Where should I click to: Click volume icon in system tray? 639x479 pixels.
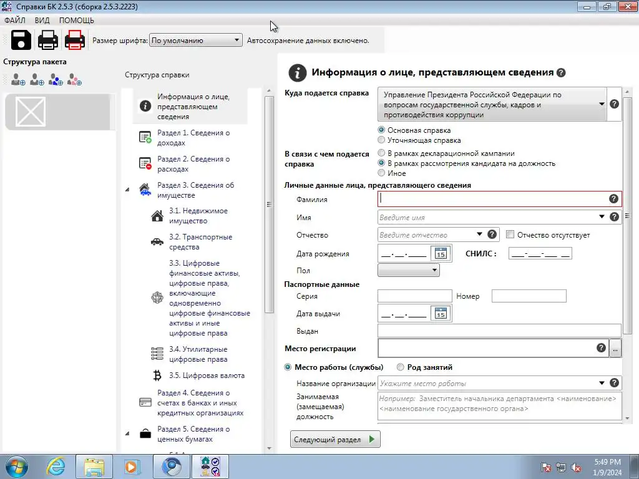click(x=576, y=467)
